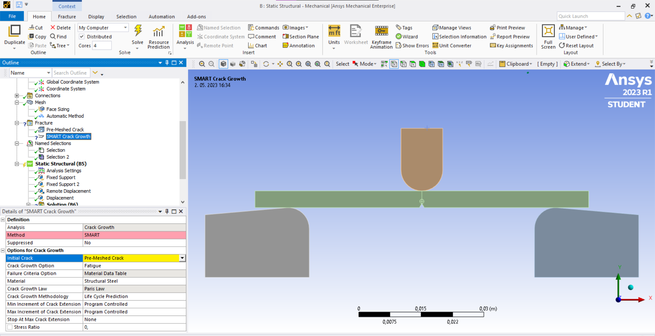Insert a Chart from the ribbon
This screenshot has height=336, width=655.
click(x=258, y=45)
